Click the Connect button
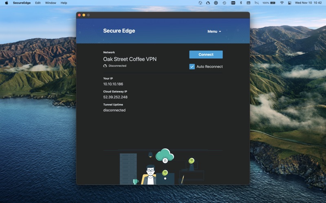Image resolution: width=326 pixels, height=203 pixels. pyautogui.click(x=206, y=54)
